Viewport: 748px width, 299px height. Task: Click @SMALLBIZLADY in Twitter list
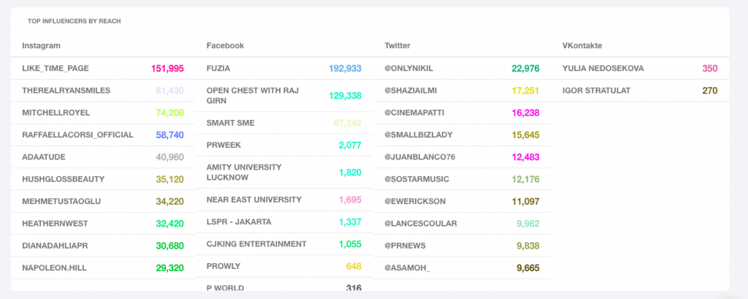click(416, 135)
